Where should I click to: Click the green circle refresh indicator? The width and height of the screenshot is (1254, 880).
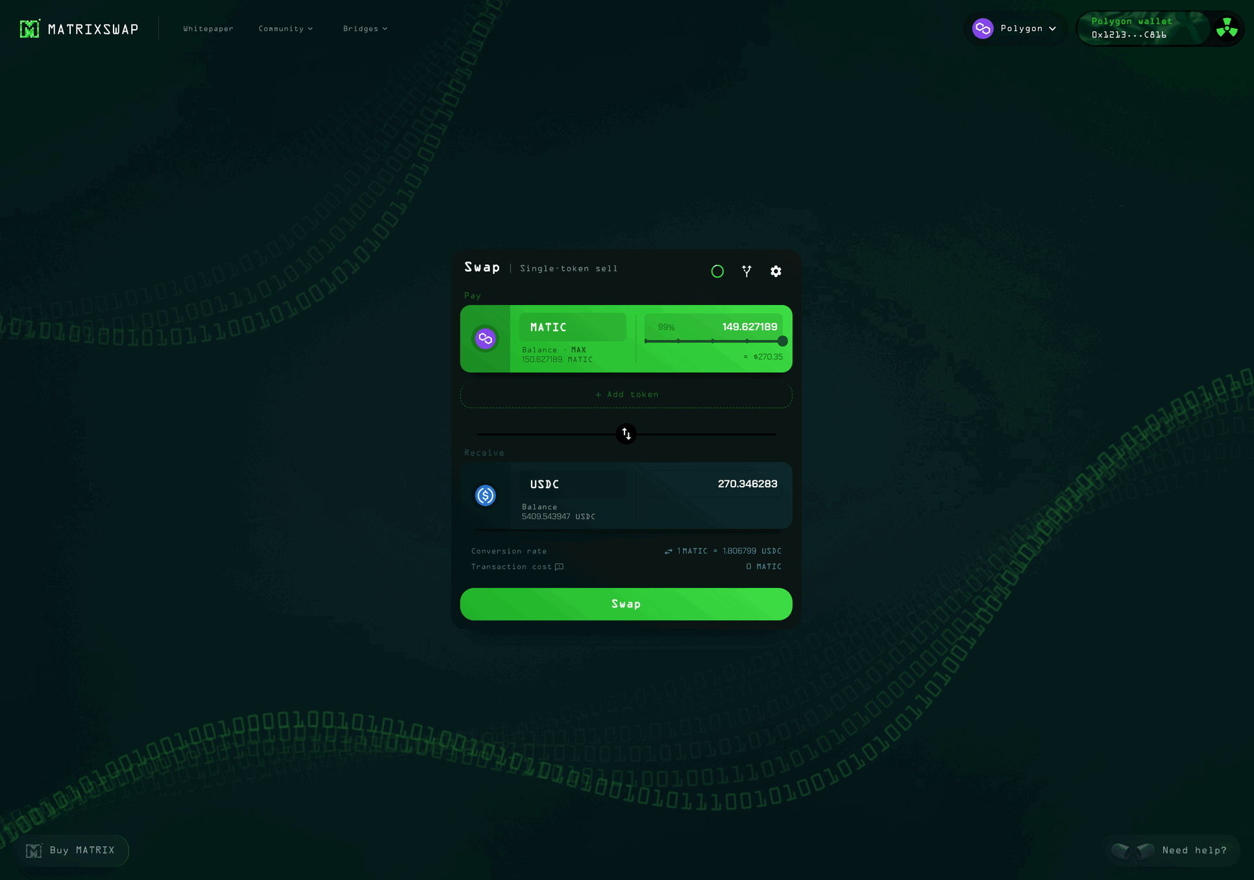pyautogui.click(x=717, y=271)
